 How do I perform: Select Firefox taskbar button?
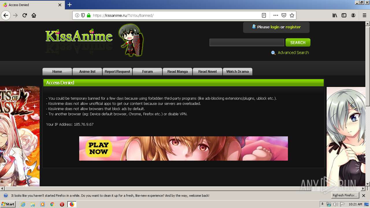[x=72, y=204]
